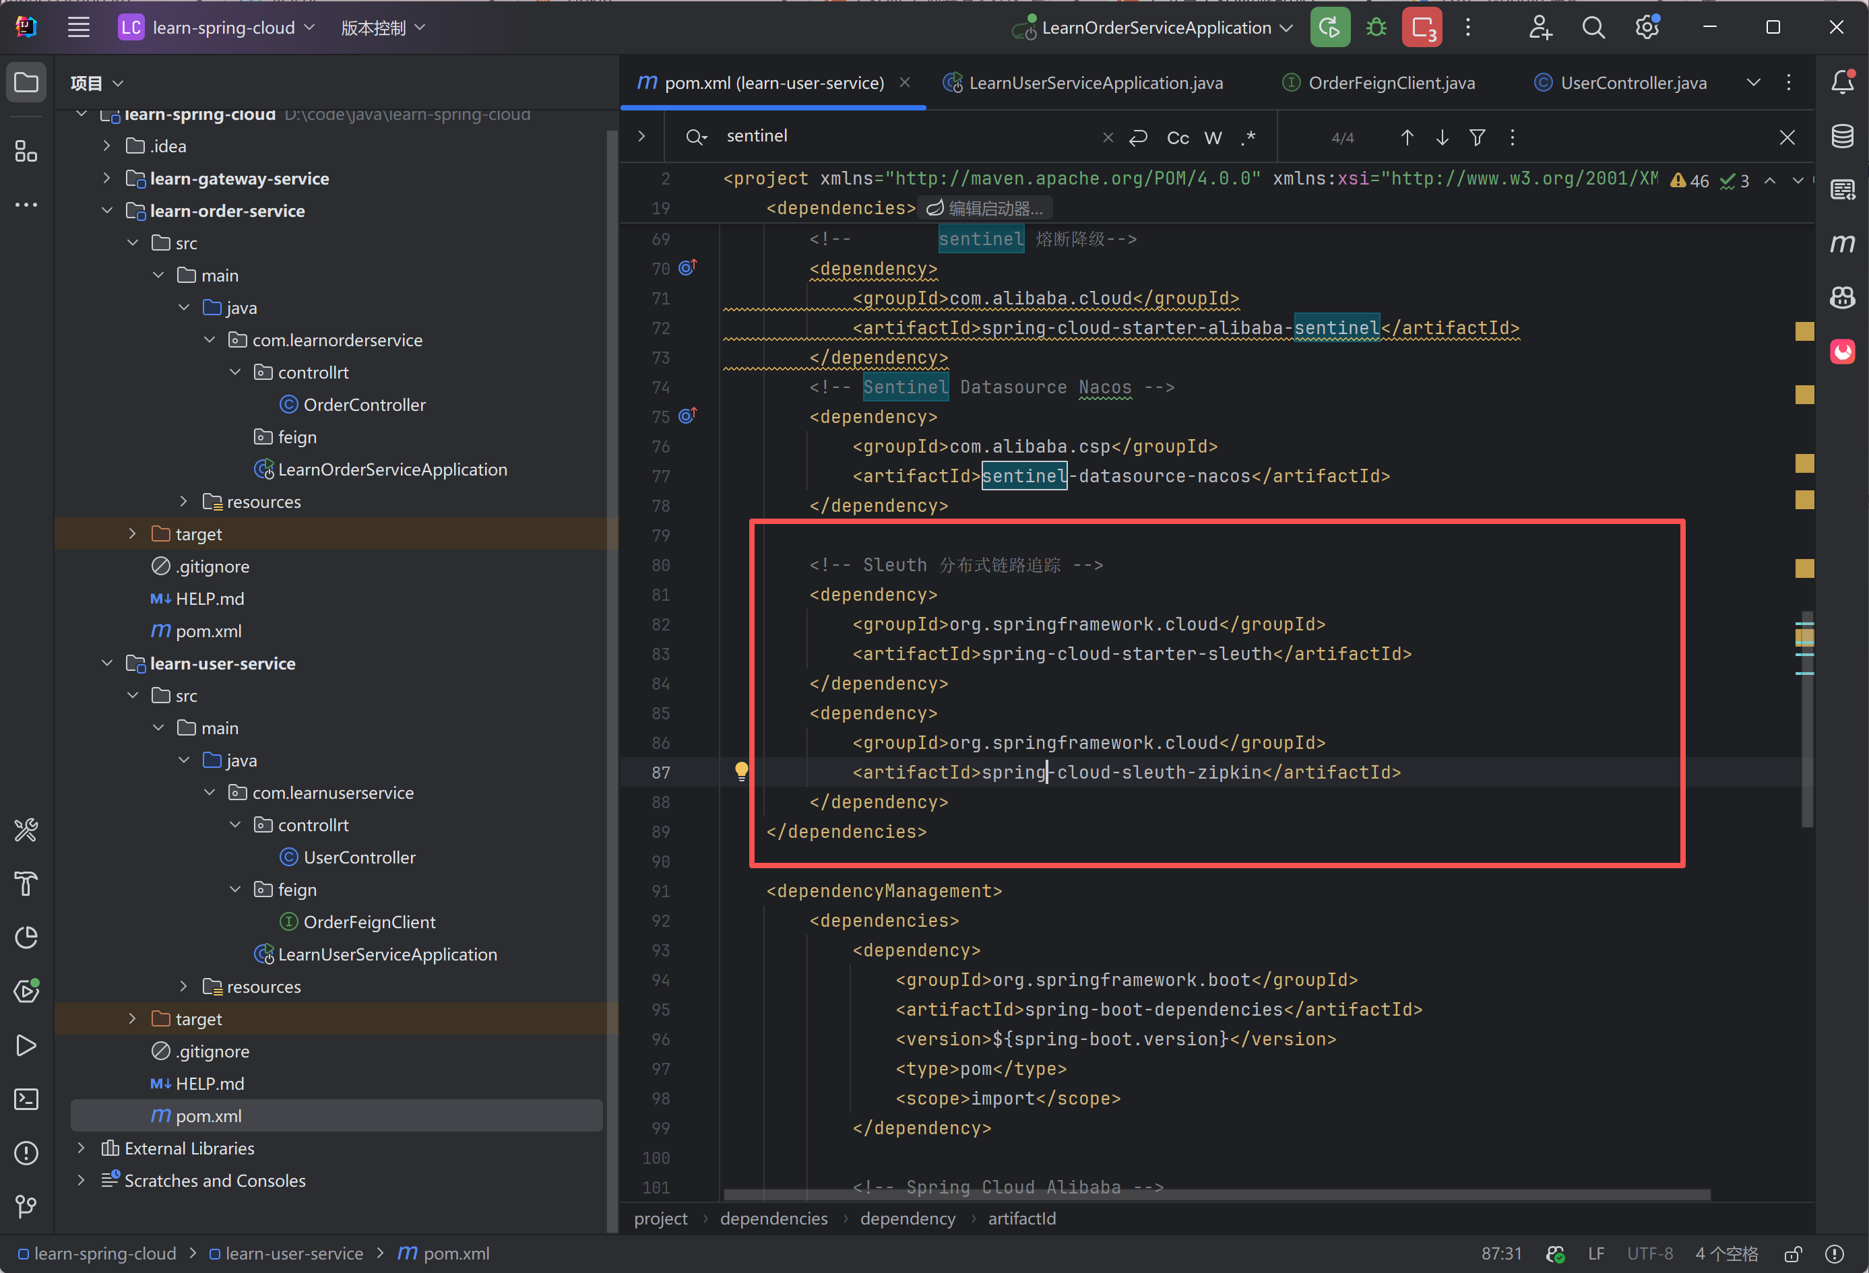
Task: Switch to LearnUserServiceApplication.java tab
Action: (1083, 83)
